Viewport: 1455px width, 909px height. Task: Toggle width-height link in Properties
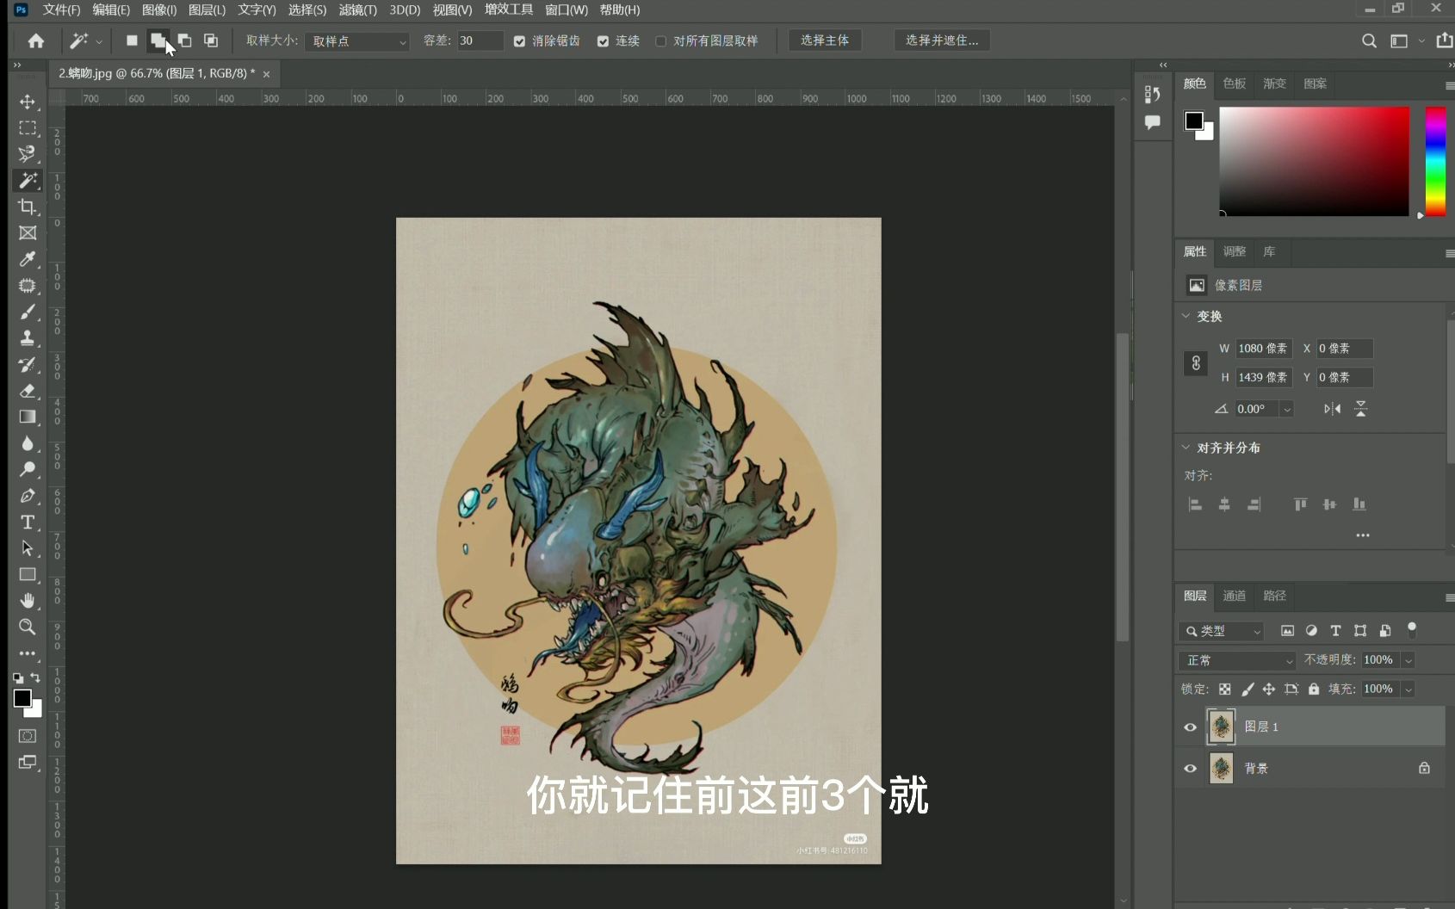(1196, 363)
